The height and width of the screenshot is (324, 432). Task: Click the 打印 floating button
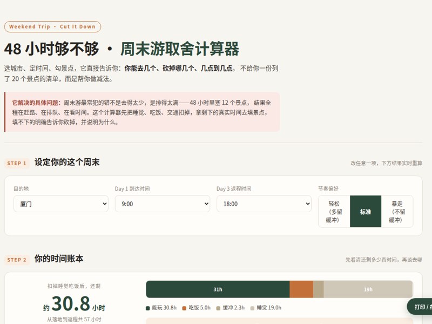click(420, 307)
